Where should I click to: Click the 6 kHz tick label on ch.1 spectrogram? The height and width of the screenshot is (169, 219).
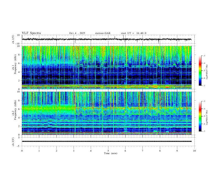pos(19,64)
